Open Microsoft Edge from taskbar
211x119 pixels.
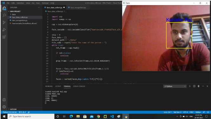[71, 116]
